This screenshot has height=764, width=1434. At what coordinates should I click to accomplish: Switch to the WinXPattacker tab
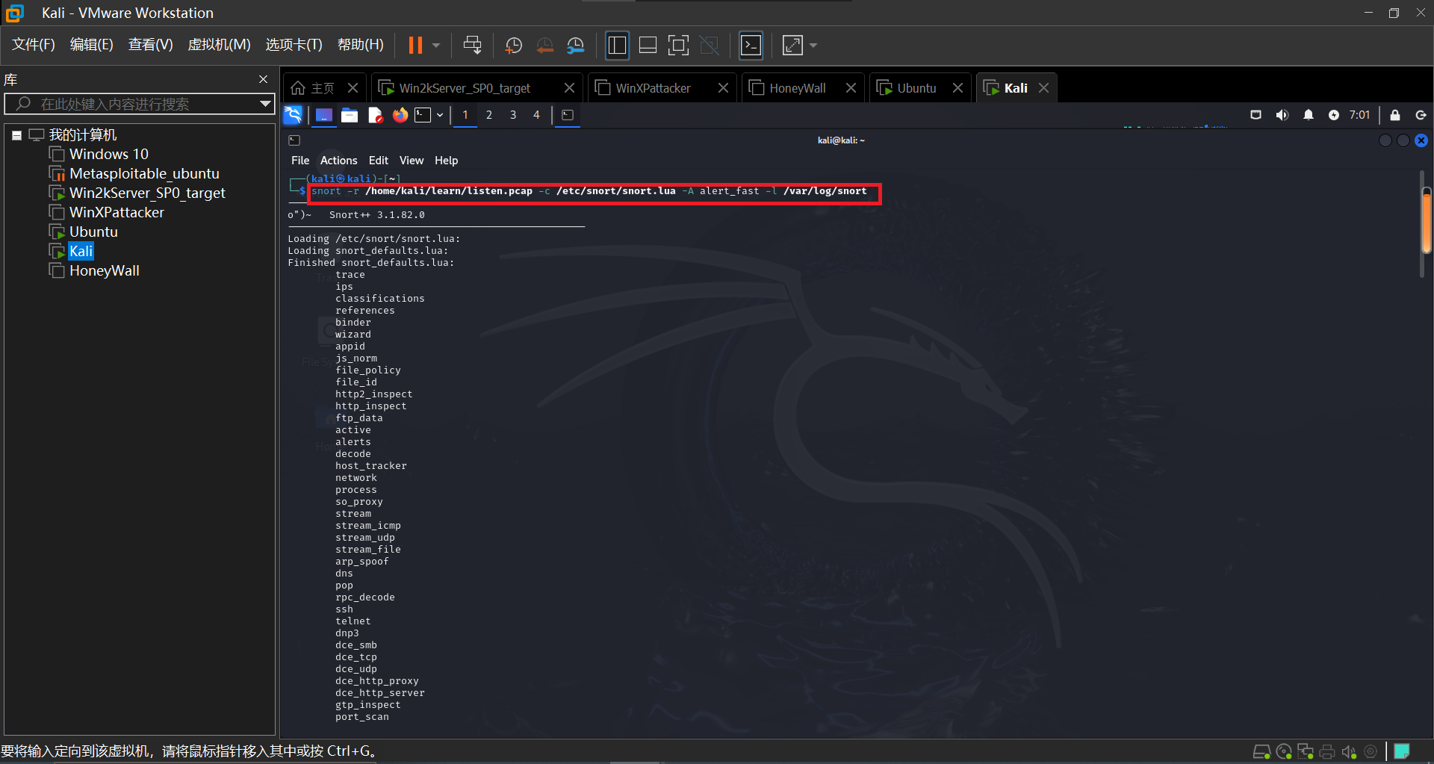pyautogui.click(x=653, y=88)
